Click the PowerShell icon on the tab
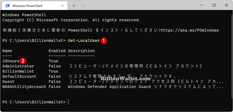This screenshot has height=112, width=233. (7, 6)
